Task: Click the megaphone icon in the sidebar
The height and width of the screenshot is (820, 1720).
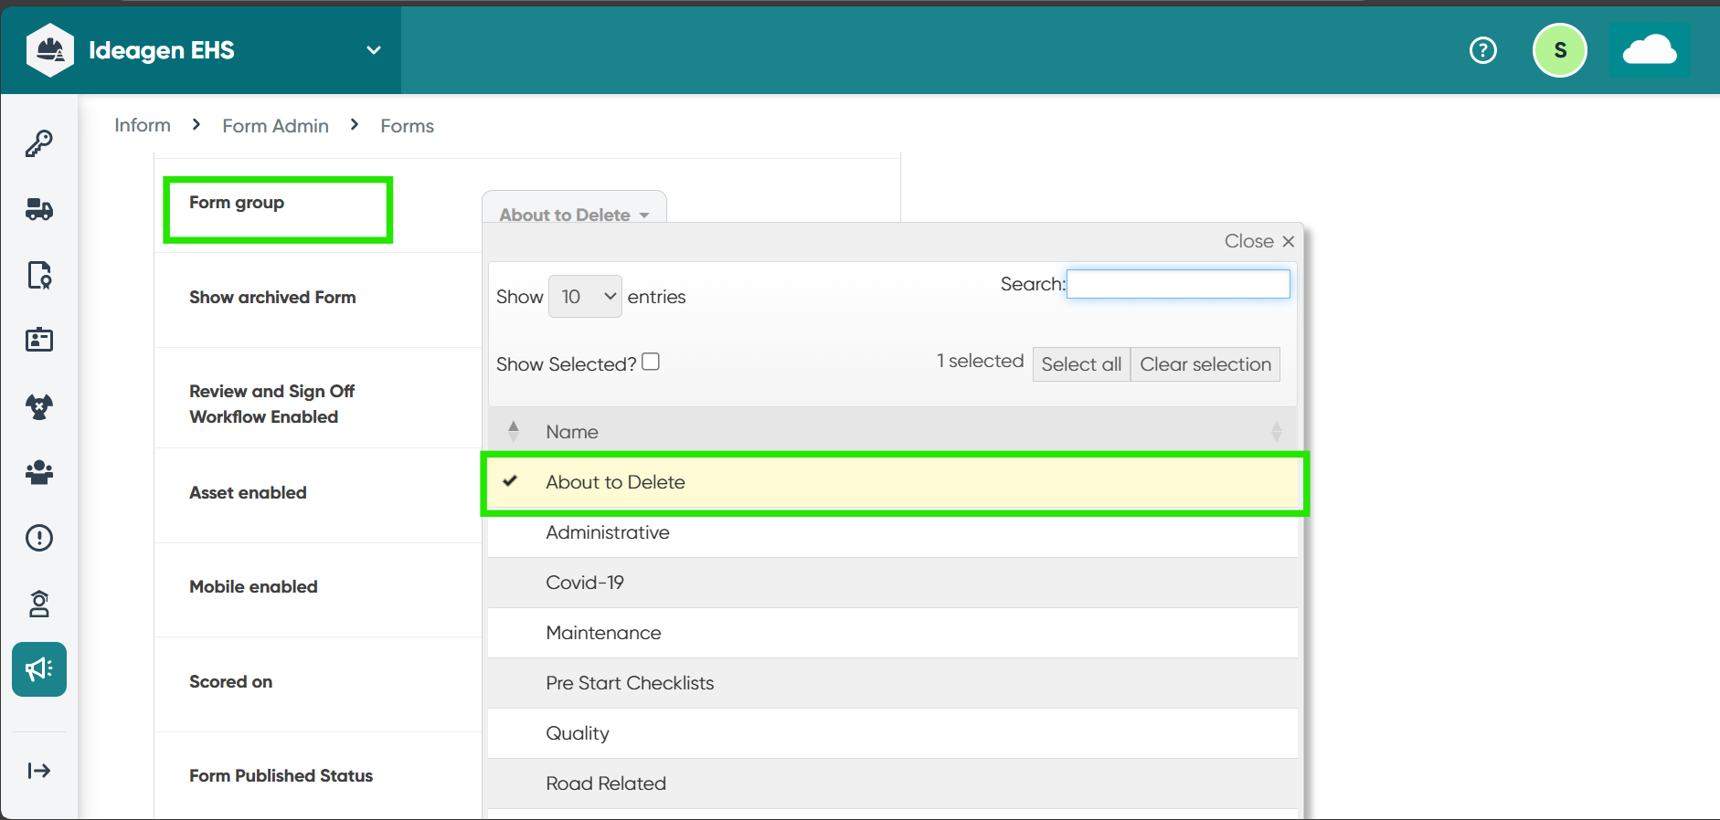Action: [39, 669]
